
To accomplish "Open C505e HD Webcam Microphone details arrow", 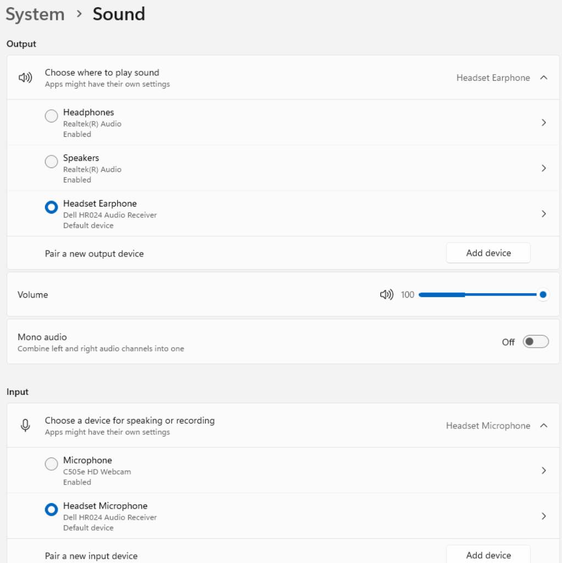I will [544, 471].
